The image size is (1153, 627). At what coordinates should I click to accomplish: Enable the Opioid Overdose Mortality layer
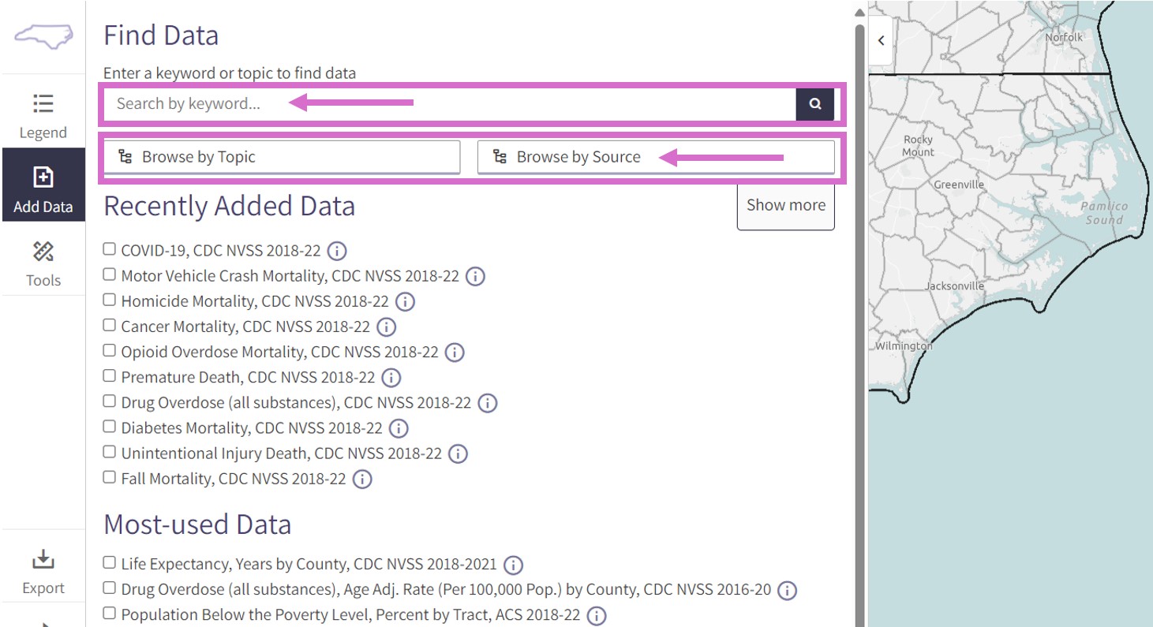coord(109,350)
